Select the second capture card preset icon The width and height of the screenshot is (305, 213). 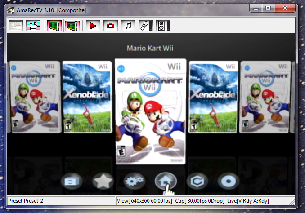tap(72, 26)
